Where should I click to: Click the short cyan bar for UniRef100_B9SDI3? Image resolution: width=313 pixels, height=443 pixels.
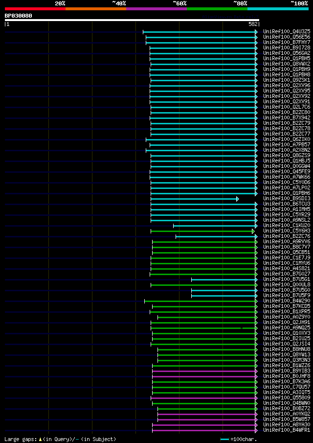coord(195,199)
